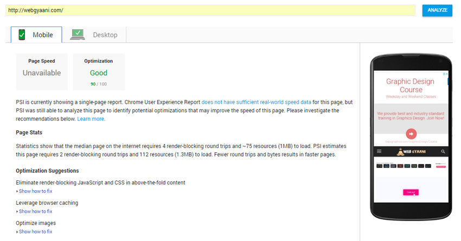Image resolution: width=461 pixels, height=241 pixels.
Task: Click the Web Gyaani logo in phone preview
Action: point(410,152)
